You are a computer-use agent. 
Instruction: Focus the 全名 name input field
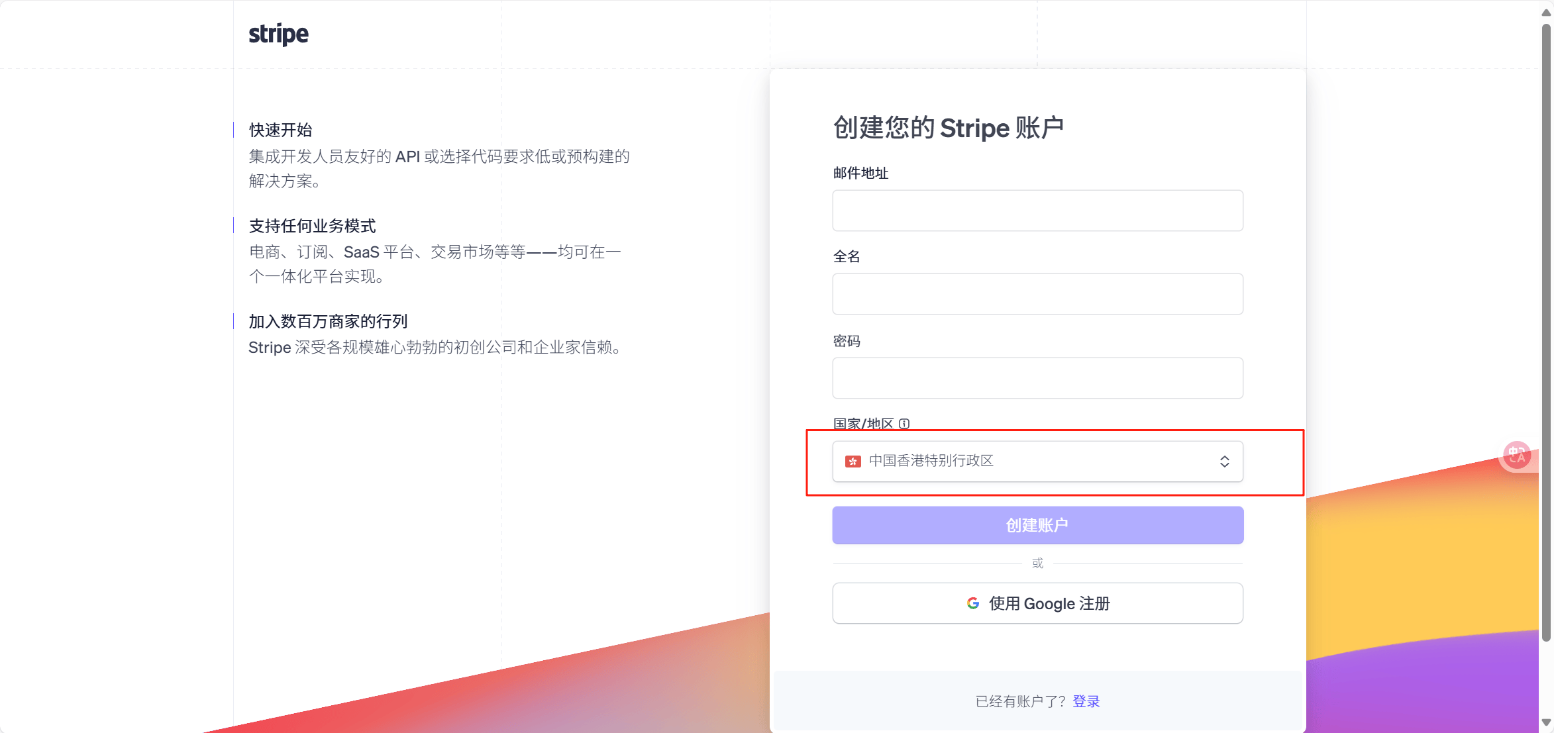click(1037, 293)
